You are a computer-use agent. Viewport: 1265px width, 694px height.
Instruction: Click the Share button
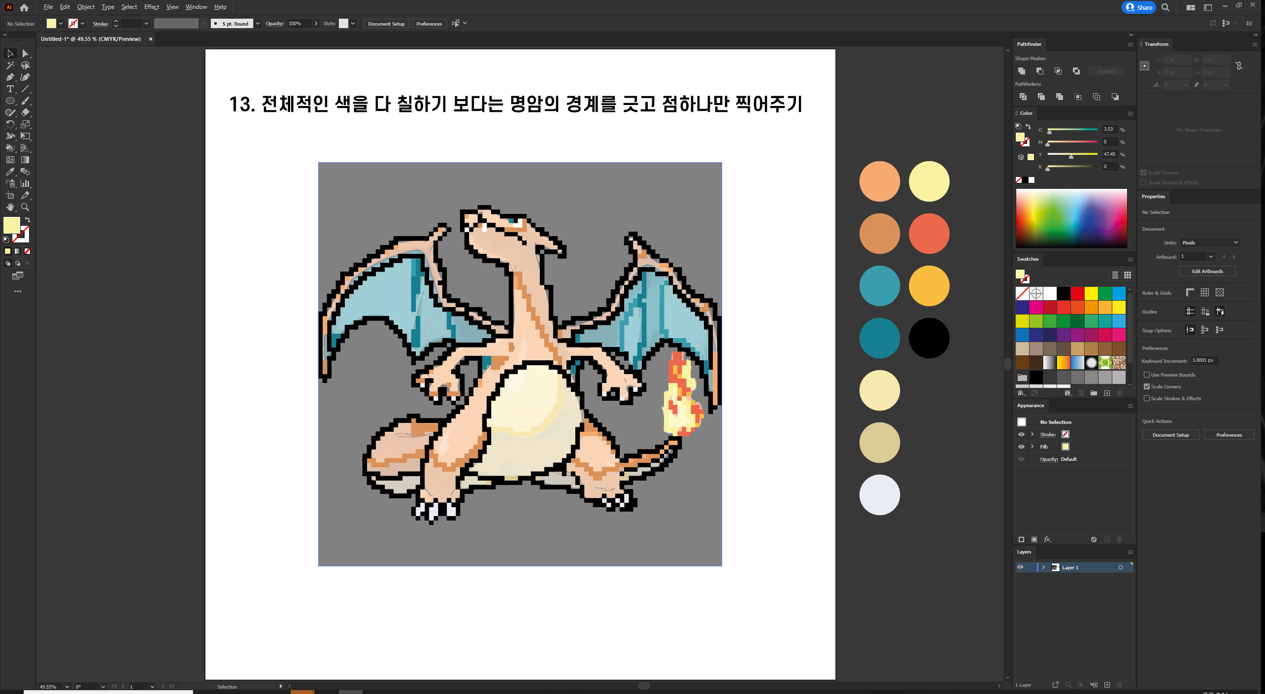1139,7
